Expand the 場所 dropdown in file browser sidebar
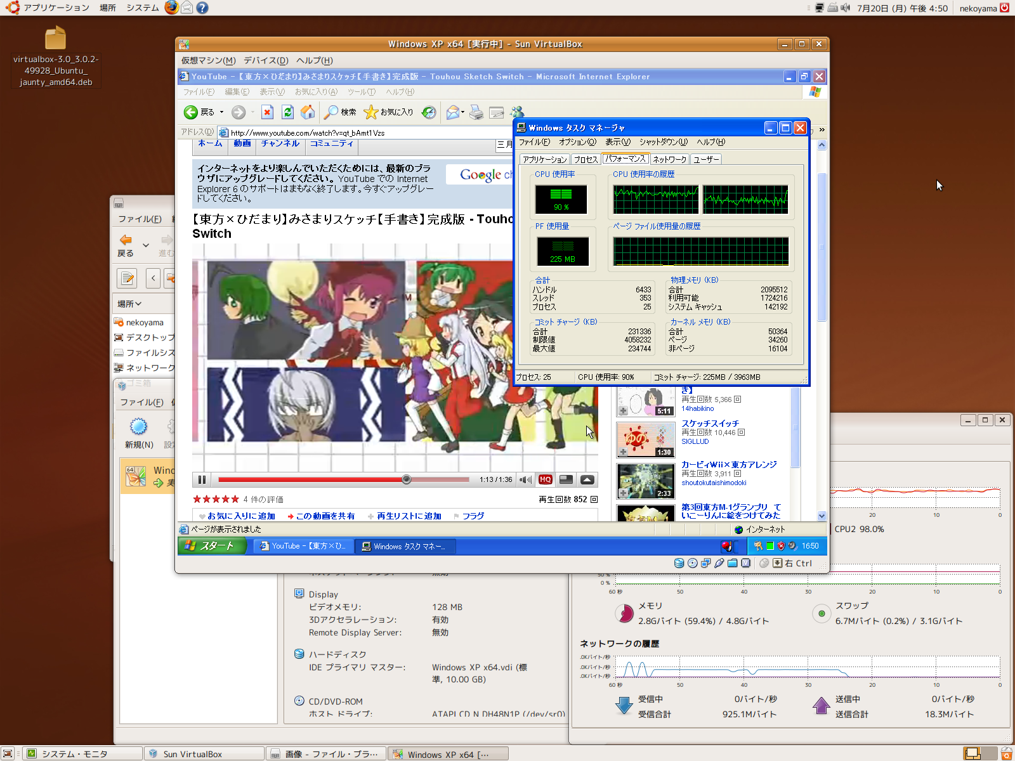 click(129, 304)
